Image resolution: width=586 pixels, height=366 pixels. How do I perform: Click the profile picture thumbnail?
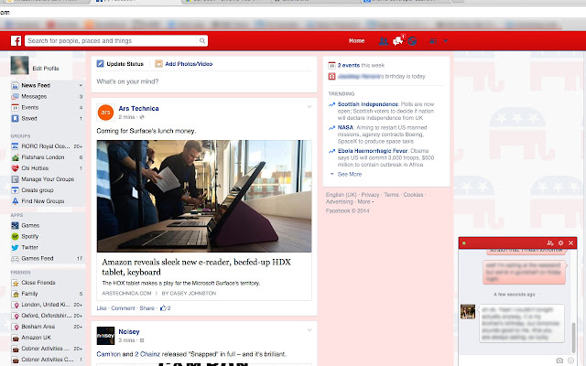pyautogui.click(x=19, y=65)
